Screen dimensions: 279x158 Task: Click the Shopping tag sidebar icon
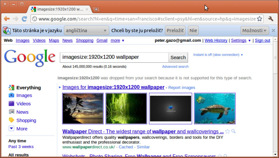(x=12, y=120)
